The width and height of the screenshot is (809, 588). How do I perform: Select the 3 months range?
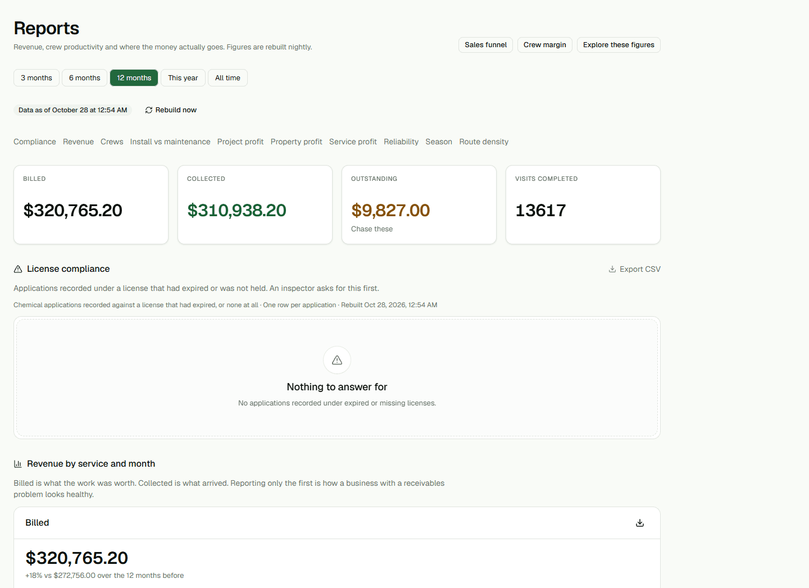pyautogui.click(x=37, y=78)
